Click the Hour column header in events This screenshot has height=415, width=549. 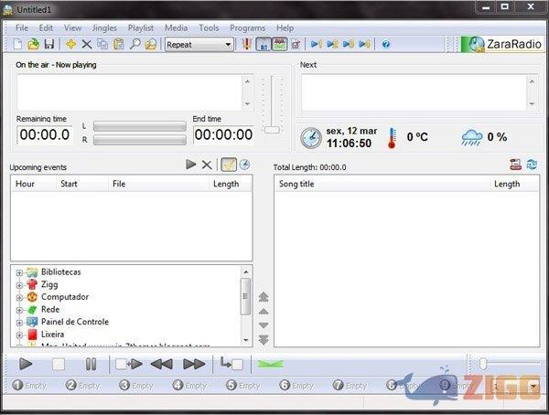coord(26,184)
